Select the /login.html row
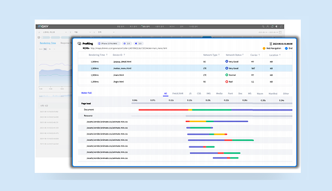The width and height of the screenshot is (332, 191). (x=185, y=81)
